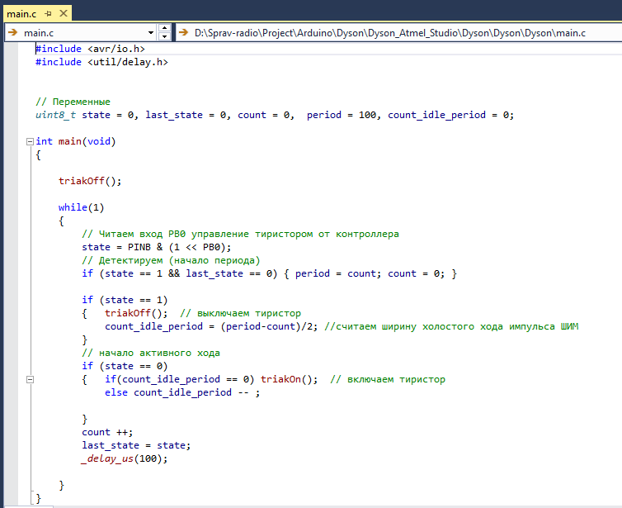Click the while(1) statement
The height and width of the screenshot is (508, 622).
pyautogui.click(x=82, y=207)
